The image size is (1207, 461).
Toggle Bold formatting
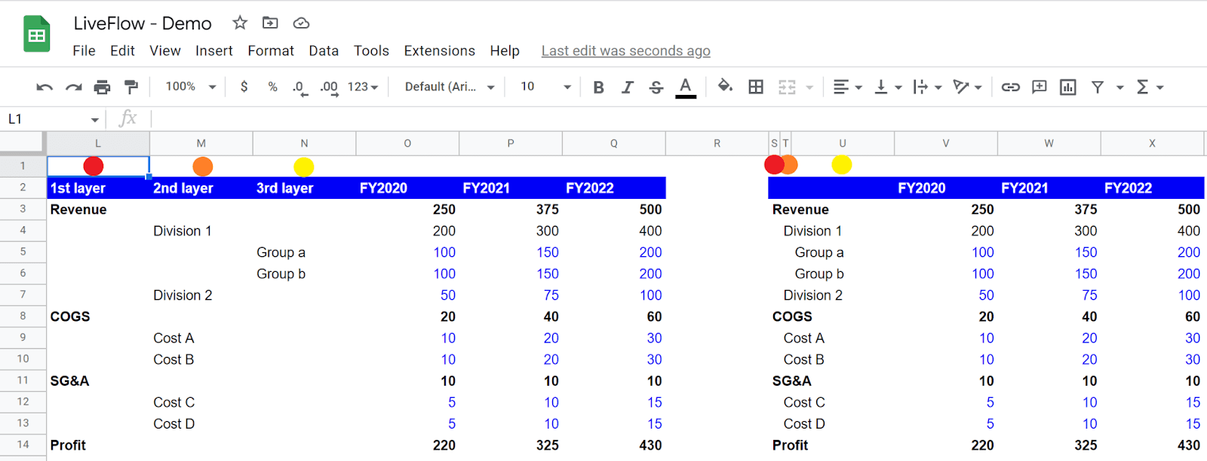point(598,87)
